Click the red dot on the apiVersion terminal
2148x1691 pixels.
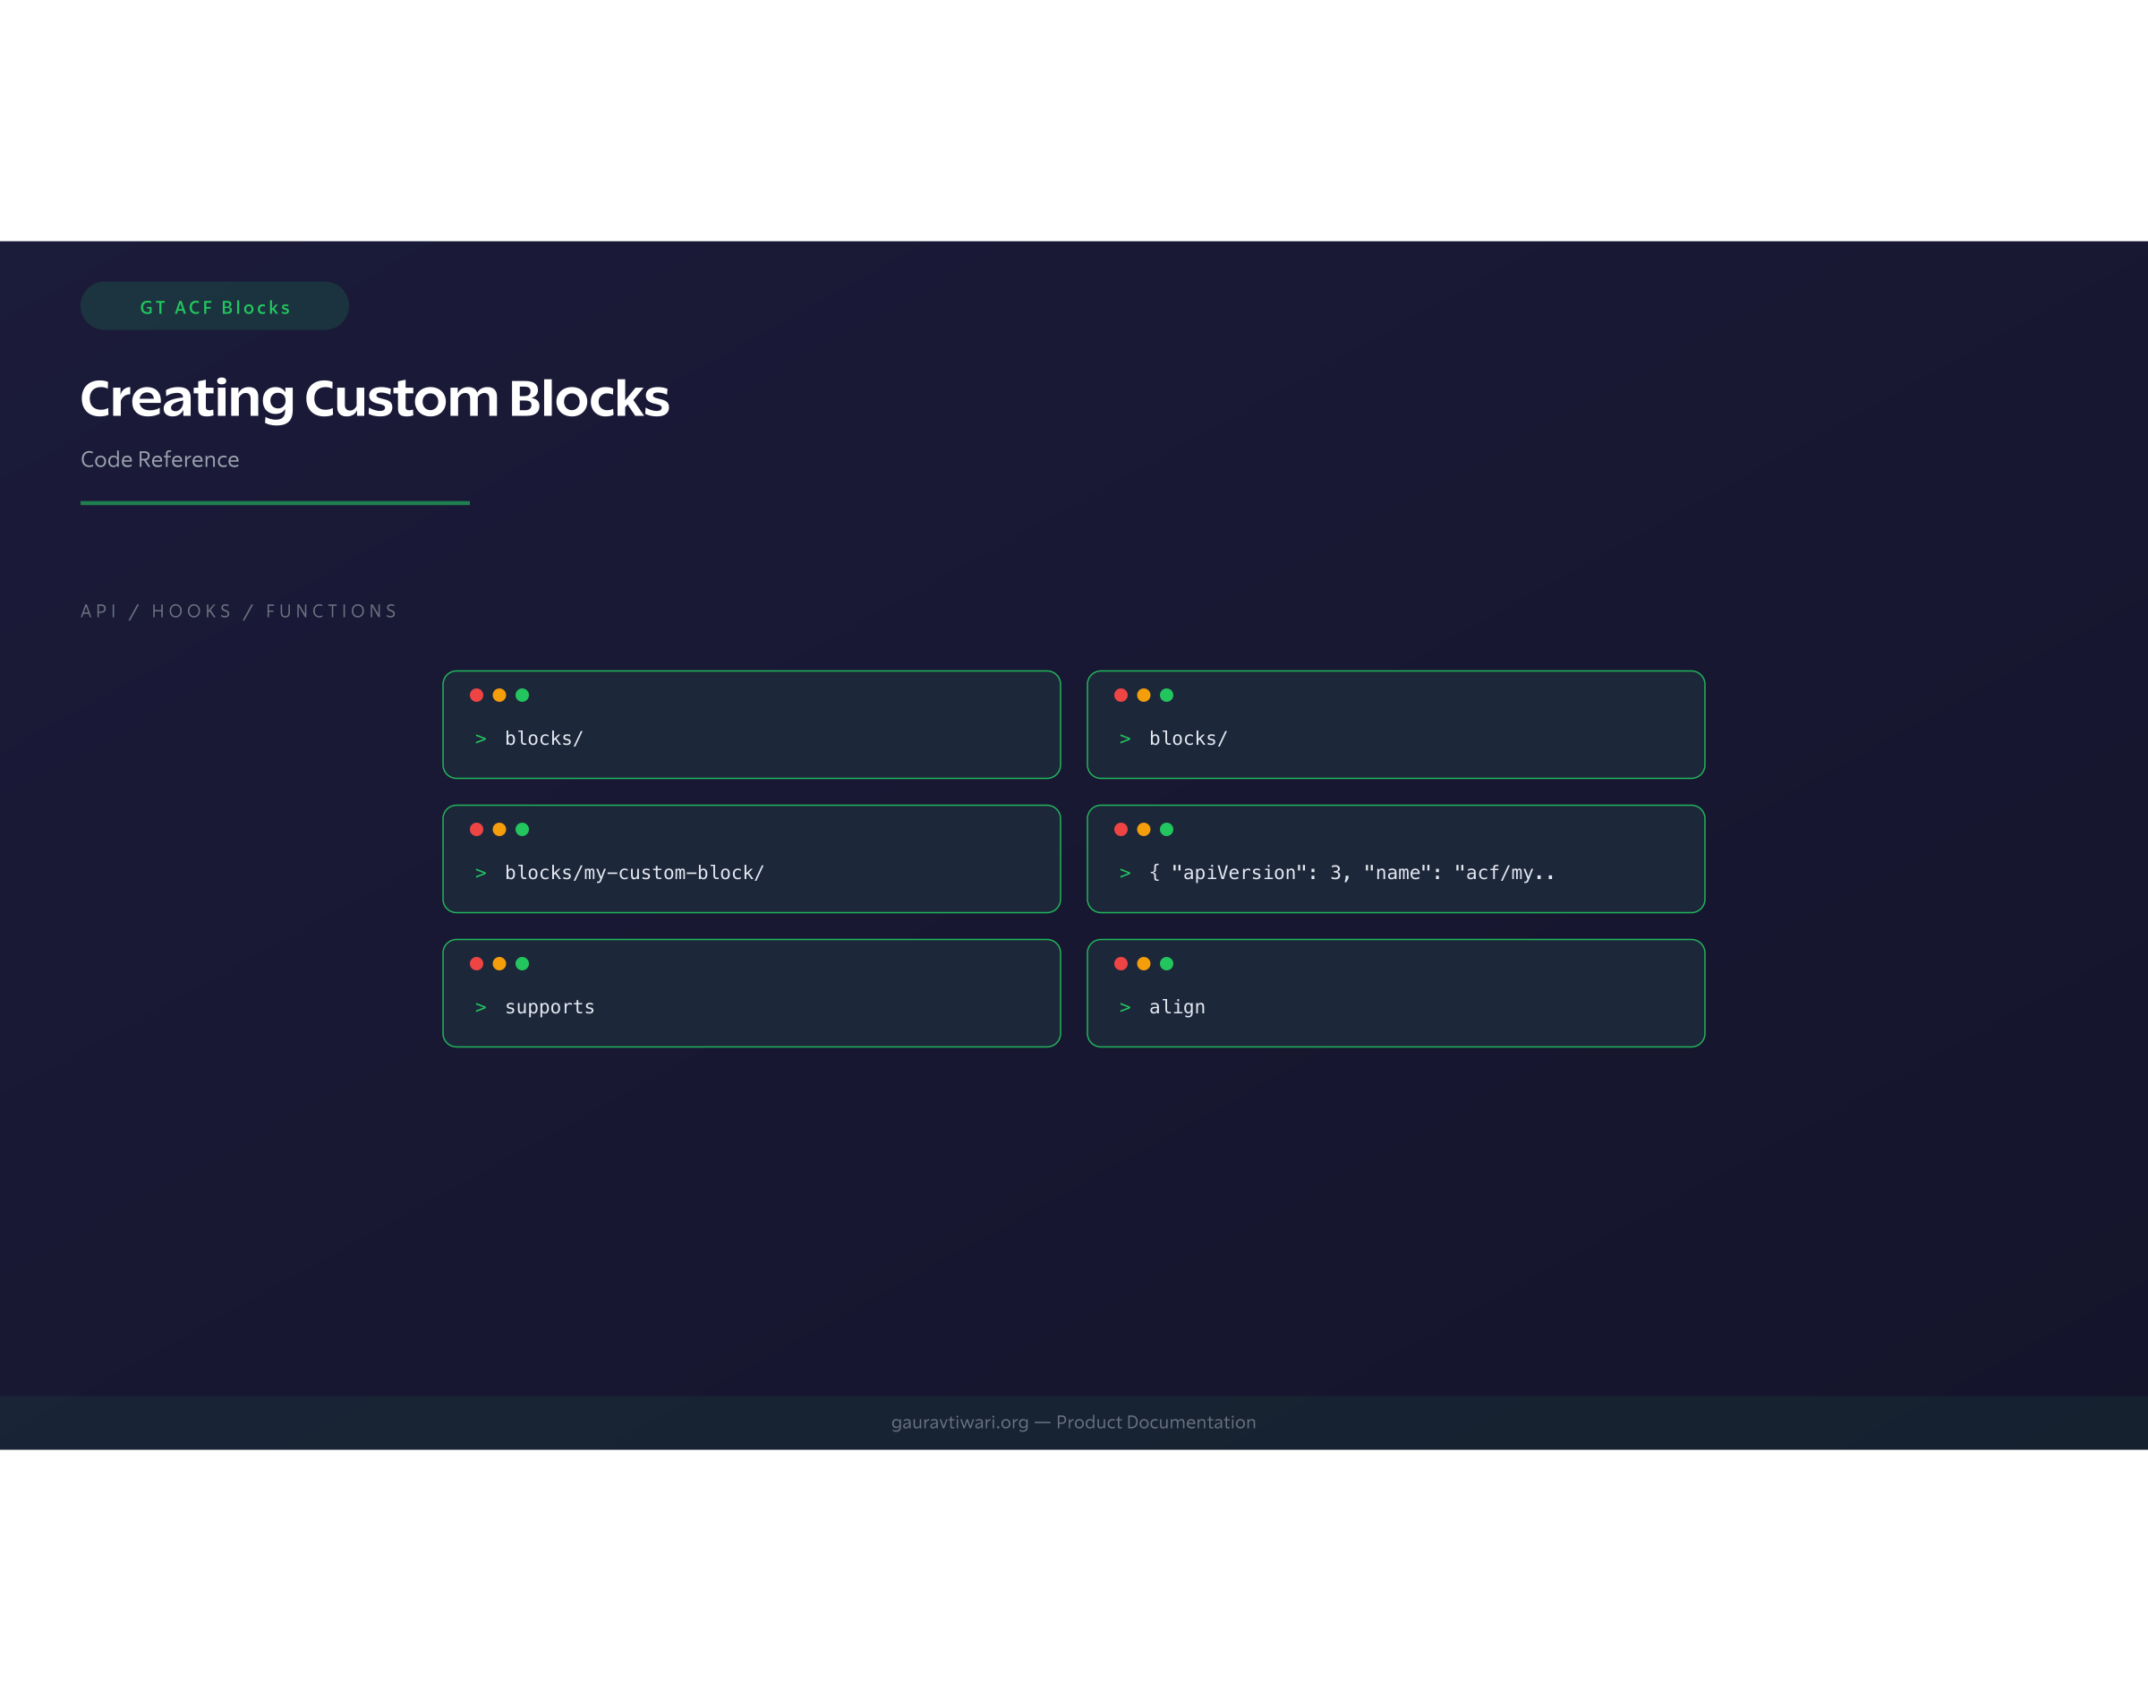pos(1121,830)
